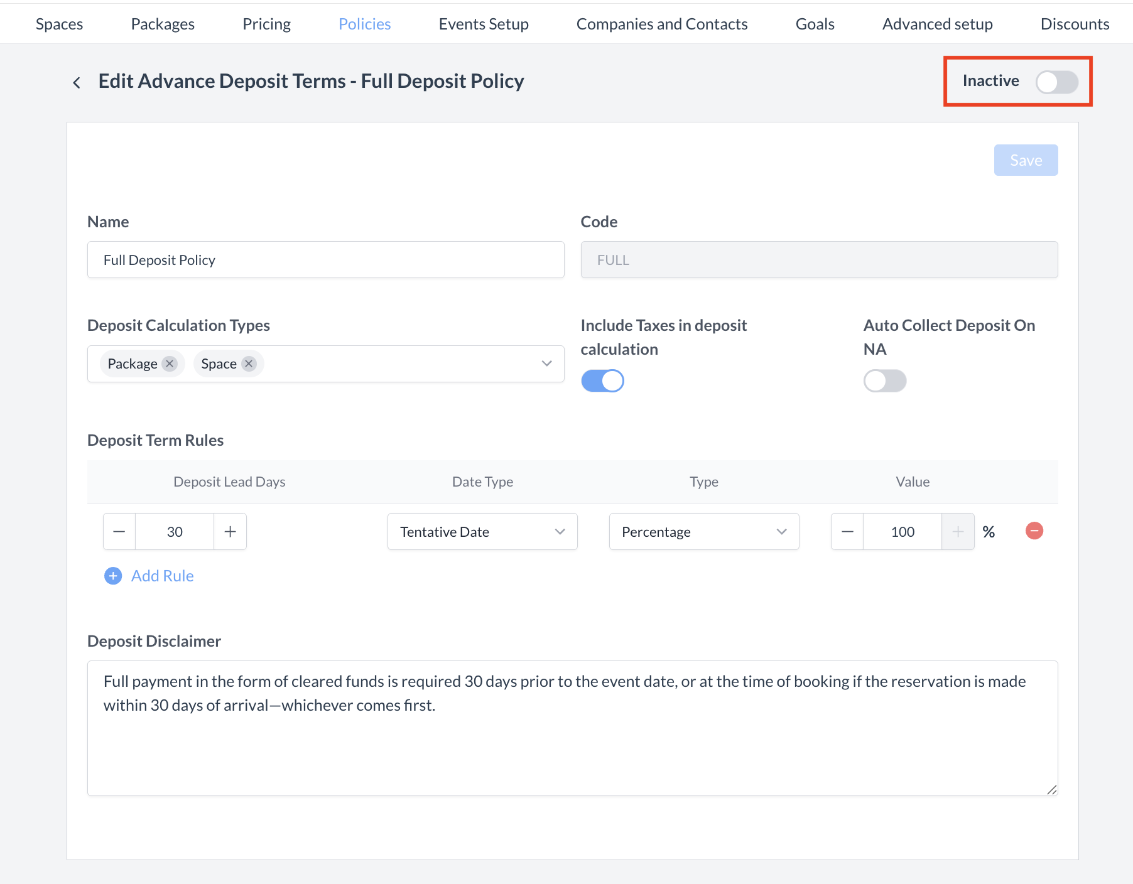Click the Add Rule link

(162, 576)
